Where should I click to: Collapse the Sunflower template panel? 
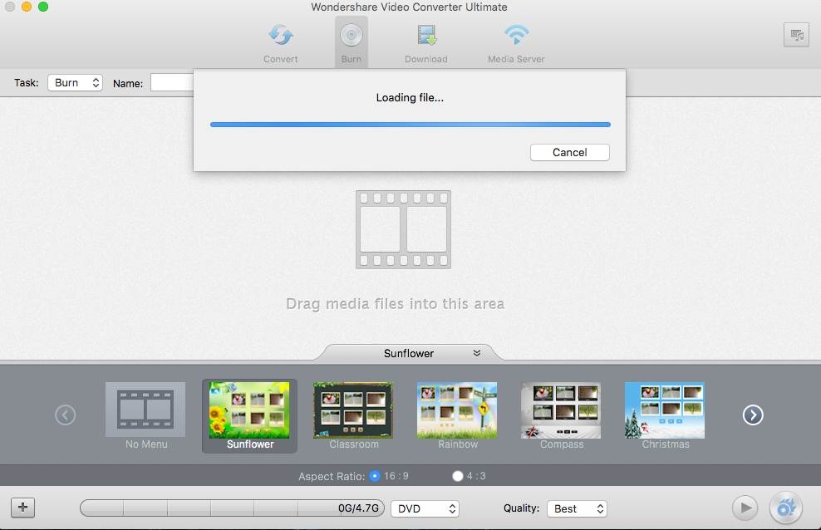click(476, 353)
